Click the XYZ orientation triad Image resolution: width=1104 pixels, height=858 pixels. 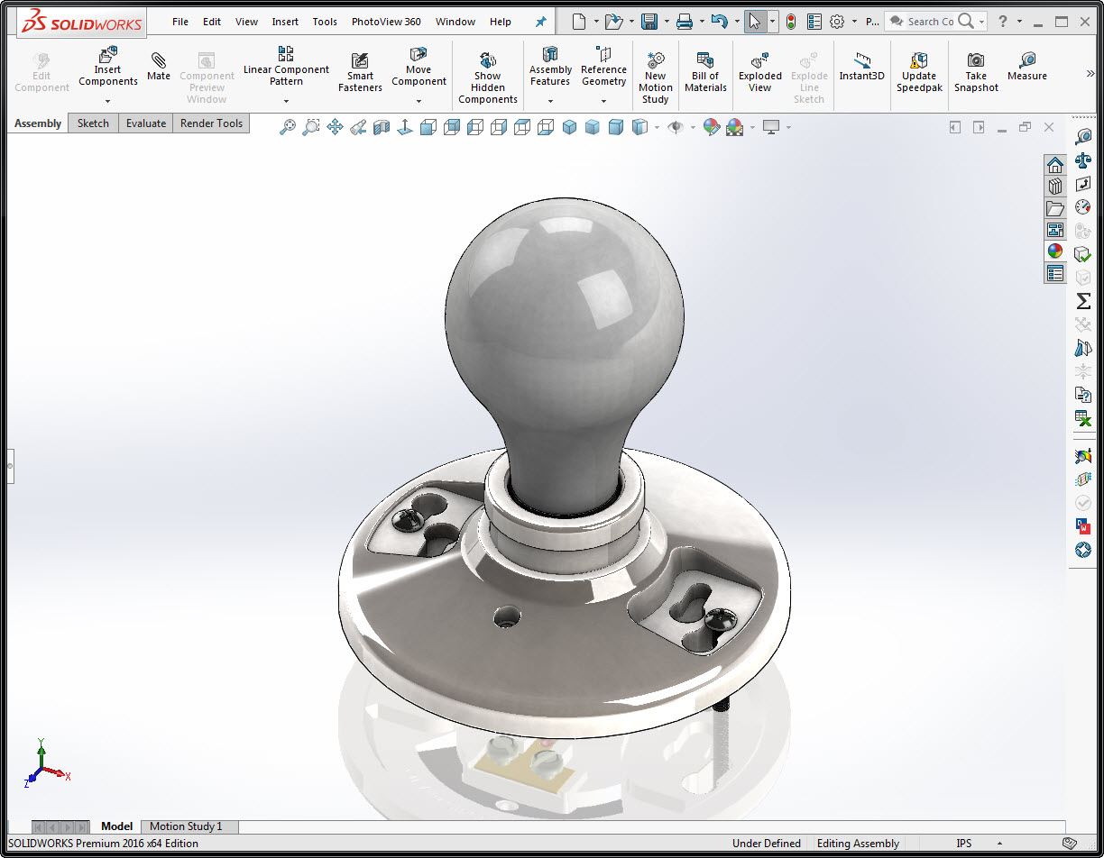(x=47, y=765)
